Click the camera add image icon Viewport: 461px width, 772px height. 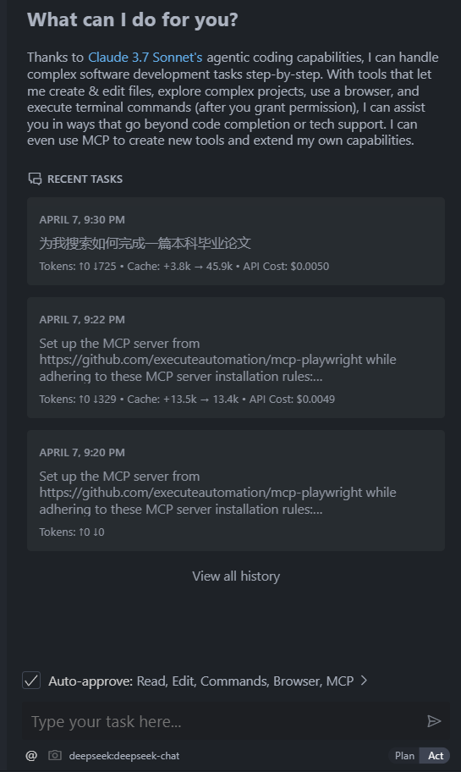55,755
